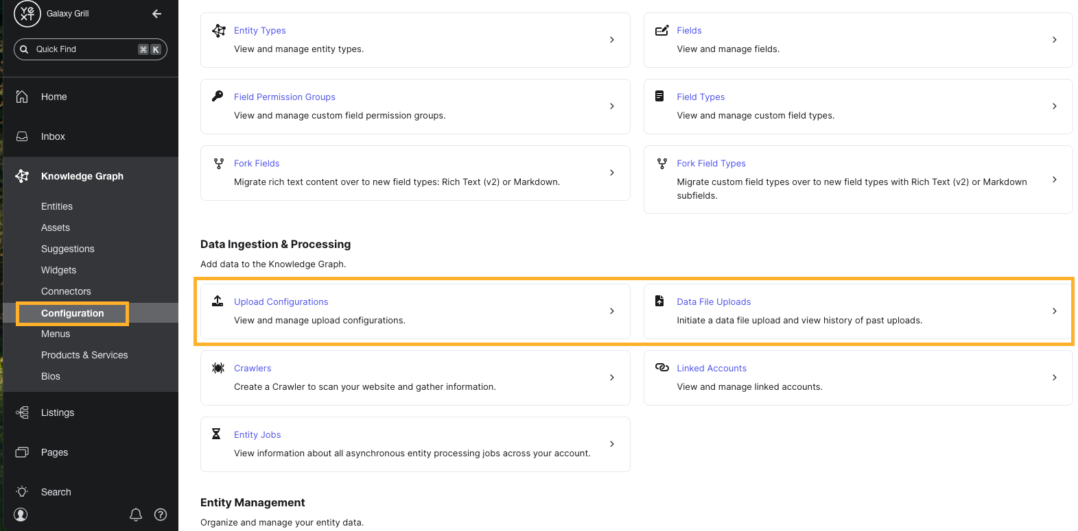1078x531 pixels.
Task: Open Connectors in Knowledge Graph menu
Action: (x=66, y=291)
